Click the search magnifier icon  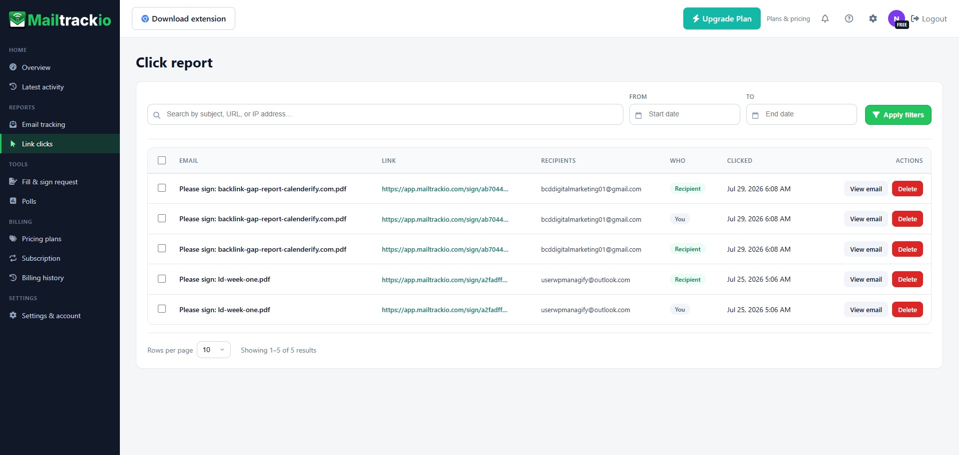click(x=157, y=115)
